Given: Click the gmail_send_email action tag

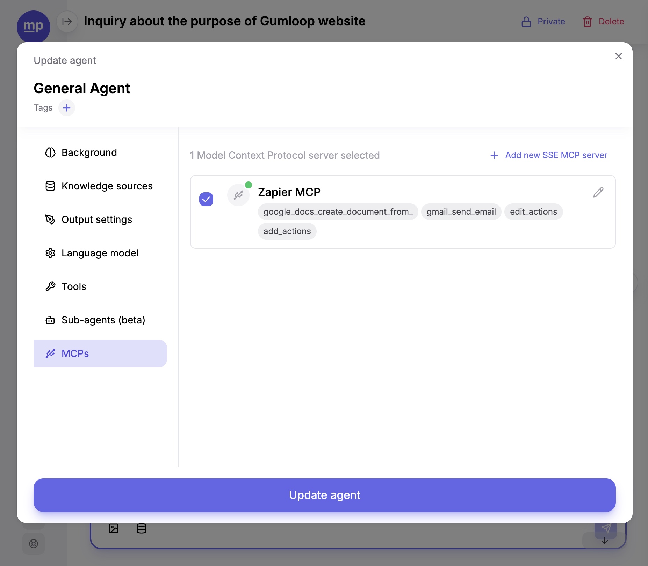Looking at the screenshot, I should pos(461,212).
